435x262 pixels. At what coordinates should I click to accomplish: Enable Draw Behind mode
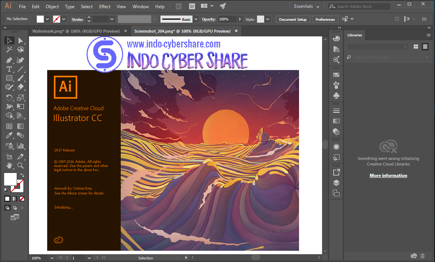[15, 207]
